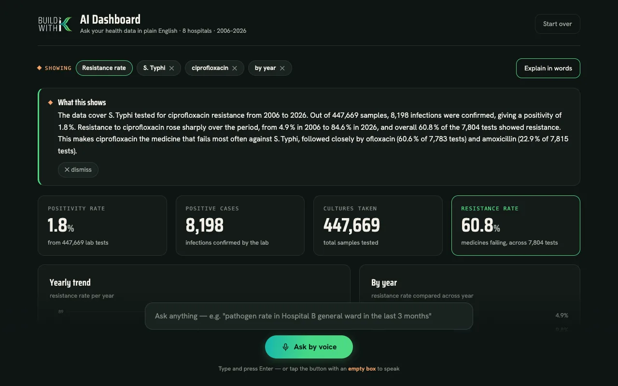
Task: Click the SHOWING label
Action: point(58,68)
